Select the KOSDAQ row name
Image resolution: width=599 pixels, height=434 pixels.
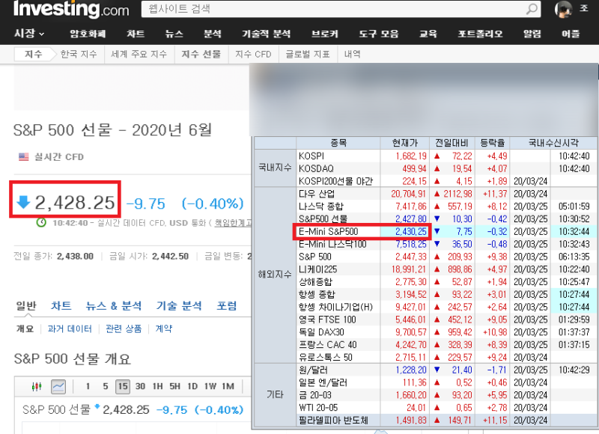tap(316, 168)
